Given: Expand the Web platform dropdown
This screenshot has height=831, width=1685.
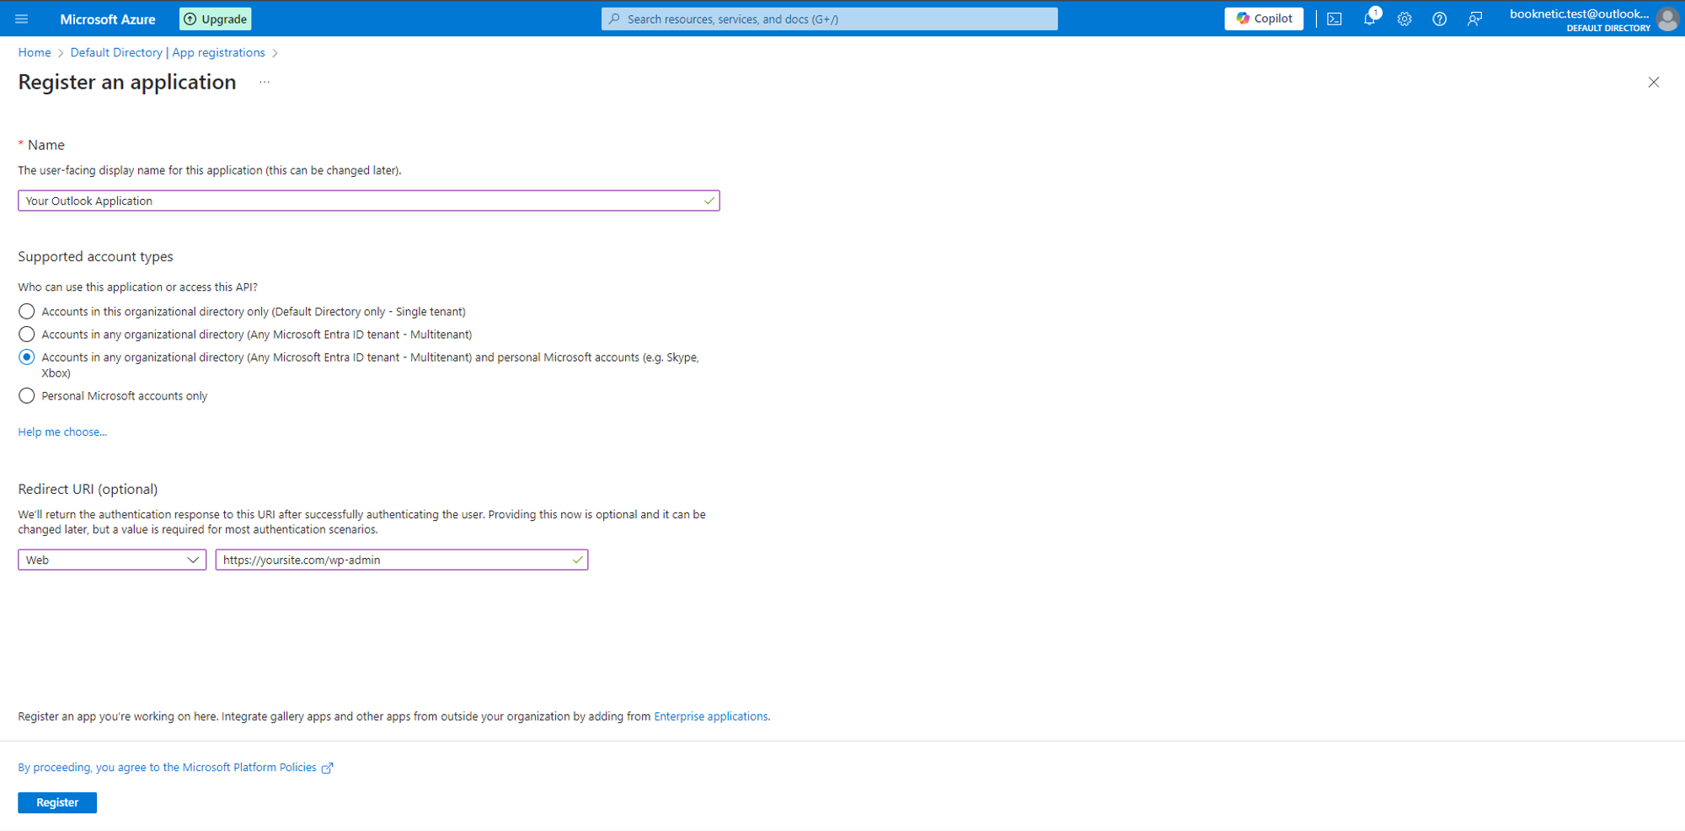Looking at the screenshot, I should coord(112,560).
